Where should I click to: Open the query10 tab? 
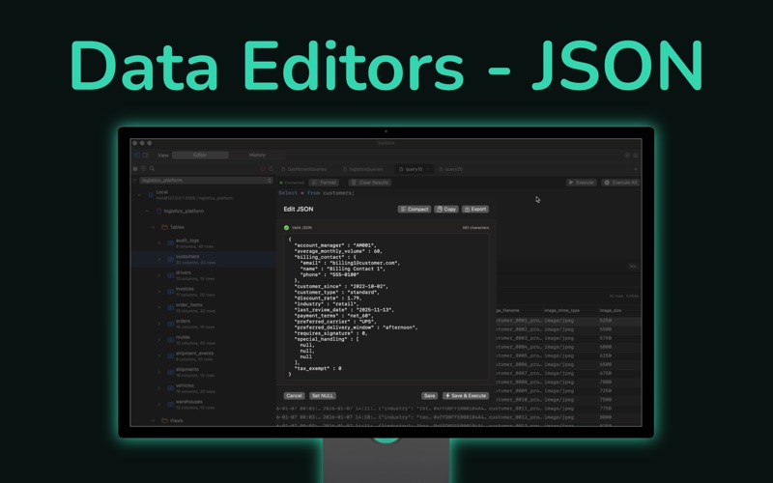point(414,169)
